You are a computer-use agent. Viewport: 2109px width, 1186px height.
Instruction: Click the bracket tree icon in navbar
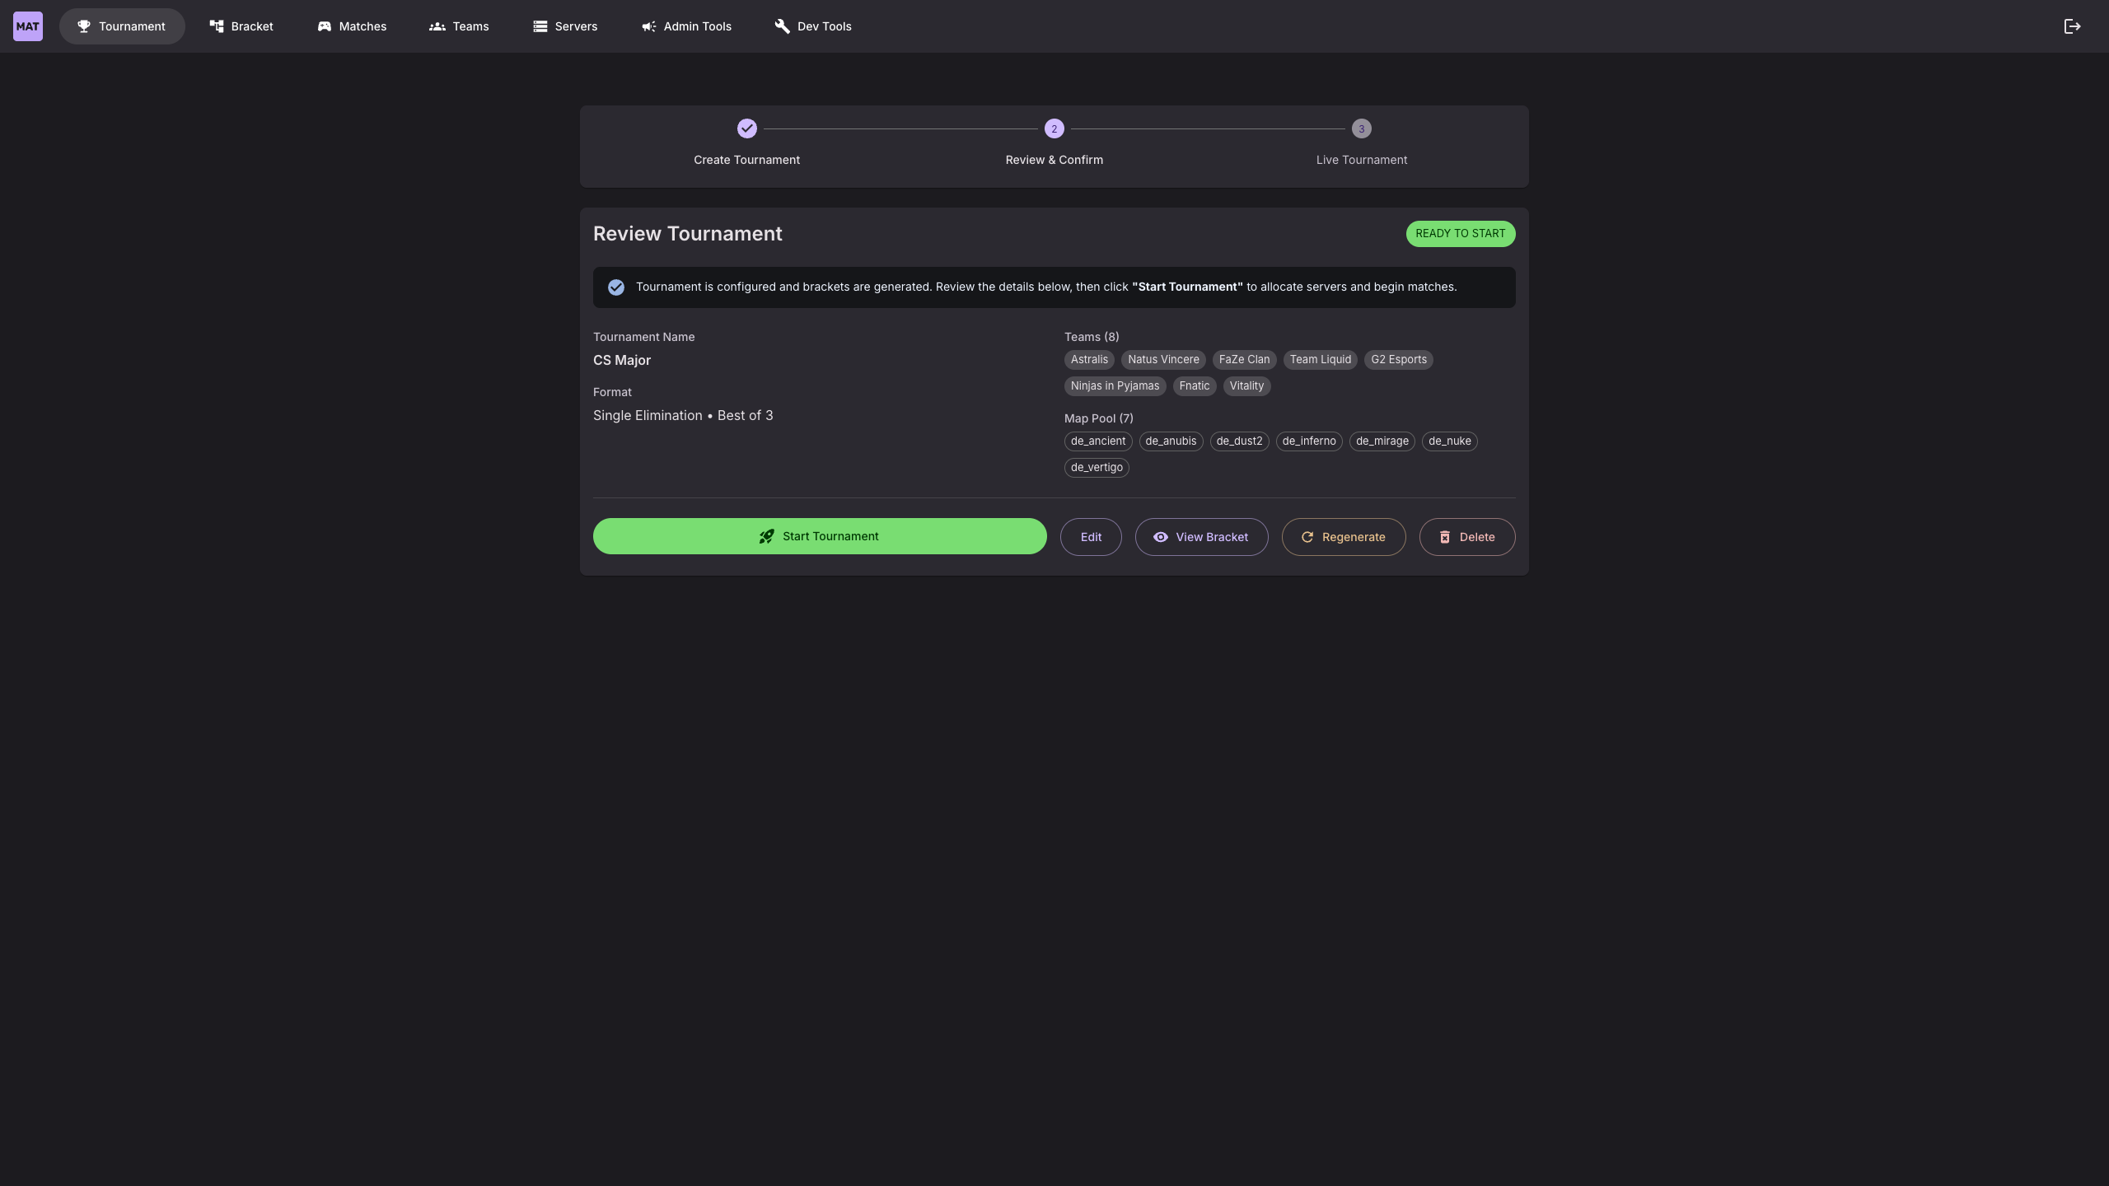217,26
